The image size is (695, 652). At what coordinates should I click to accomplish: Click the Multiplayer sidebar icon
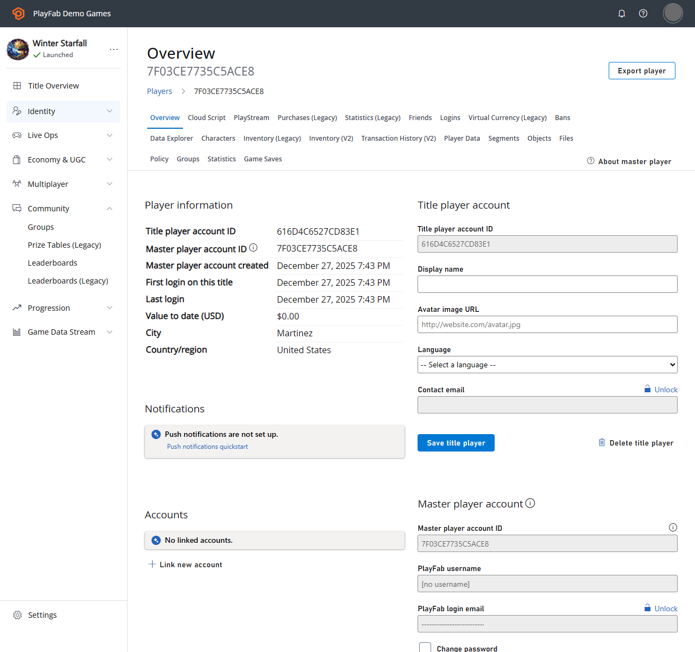pyautogui.click(x=17, y=184)
